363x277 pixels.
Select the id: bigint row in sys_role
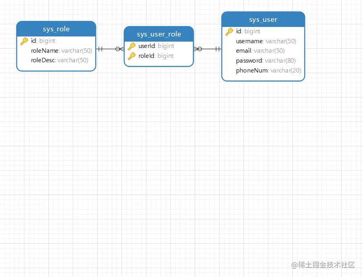coord(43,41)
